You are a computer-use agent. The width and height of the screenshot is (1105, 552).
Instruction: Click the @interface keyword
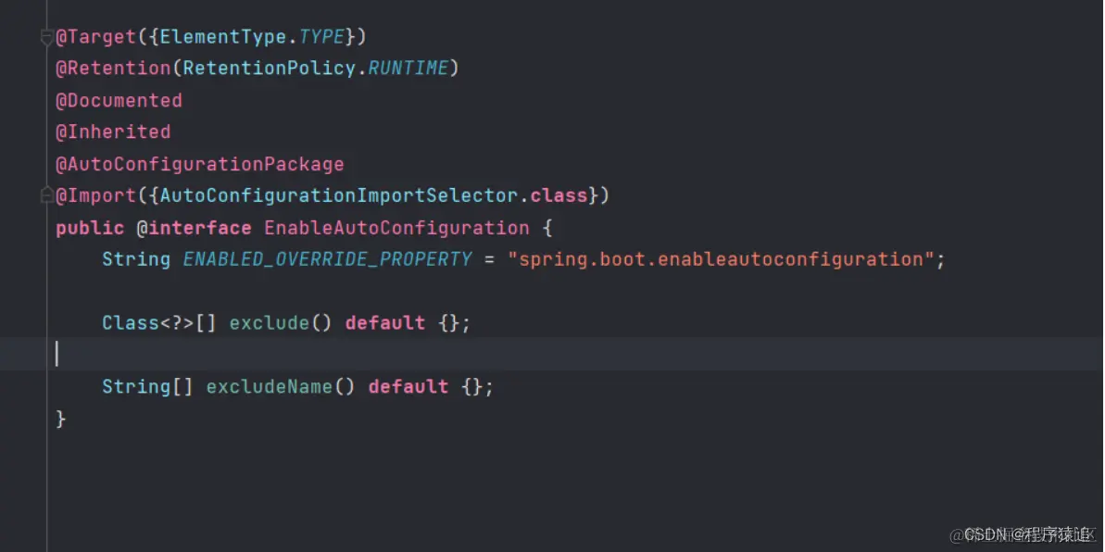point(194,228)
